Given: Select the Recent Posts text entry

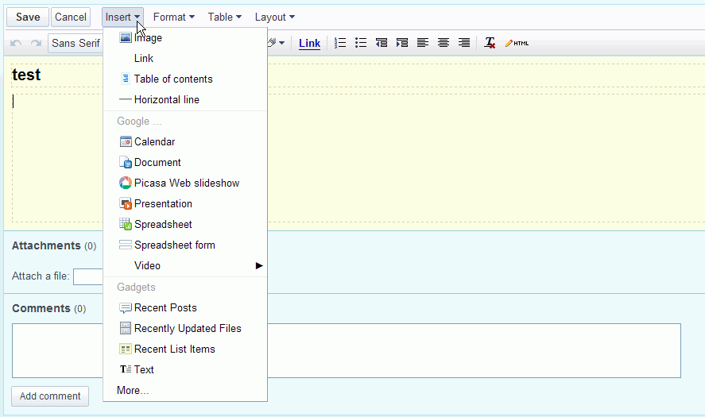Looking at the screenshot, I should coord(165,308).
